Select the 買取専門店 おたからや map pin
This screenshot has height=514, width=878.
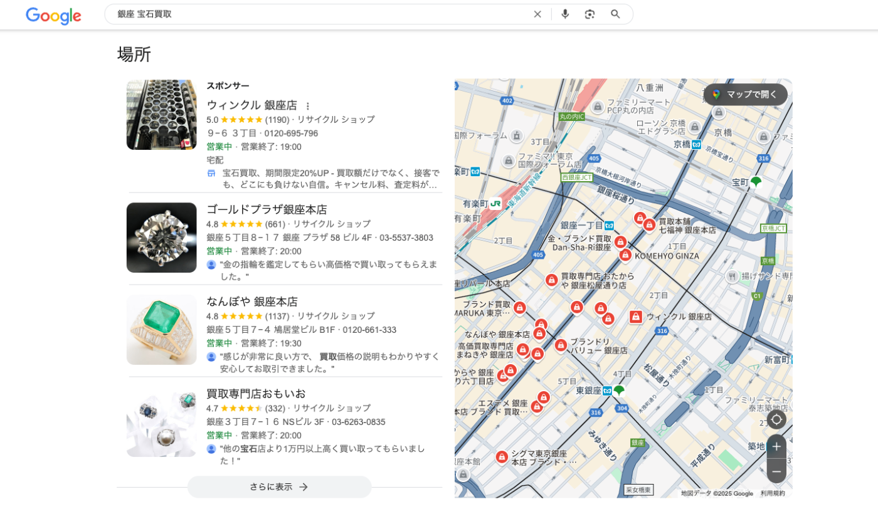[x=551, y=280]
